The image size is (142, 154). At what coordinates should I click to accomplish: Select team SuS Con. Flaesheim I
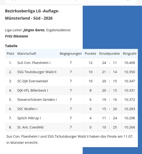(x=34, y=63)
